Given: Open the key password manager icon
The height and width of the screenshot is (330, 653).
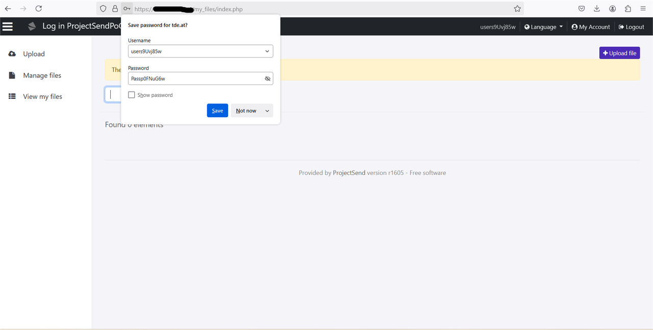Looking at the screenshot, I should tap(127, 9).
